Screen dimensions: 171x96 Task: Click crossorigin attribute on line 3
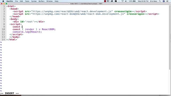tap(123, 11)
